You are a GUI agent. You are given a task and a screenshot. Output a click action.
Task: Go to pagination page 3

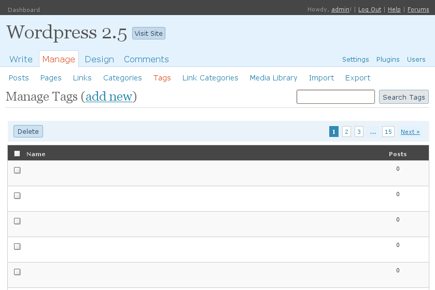click(x=359, y=132)
